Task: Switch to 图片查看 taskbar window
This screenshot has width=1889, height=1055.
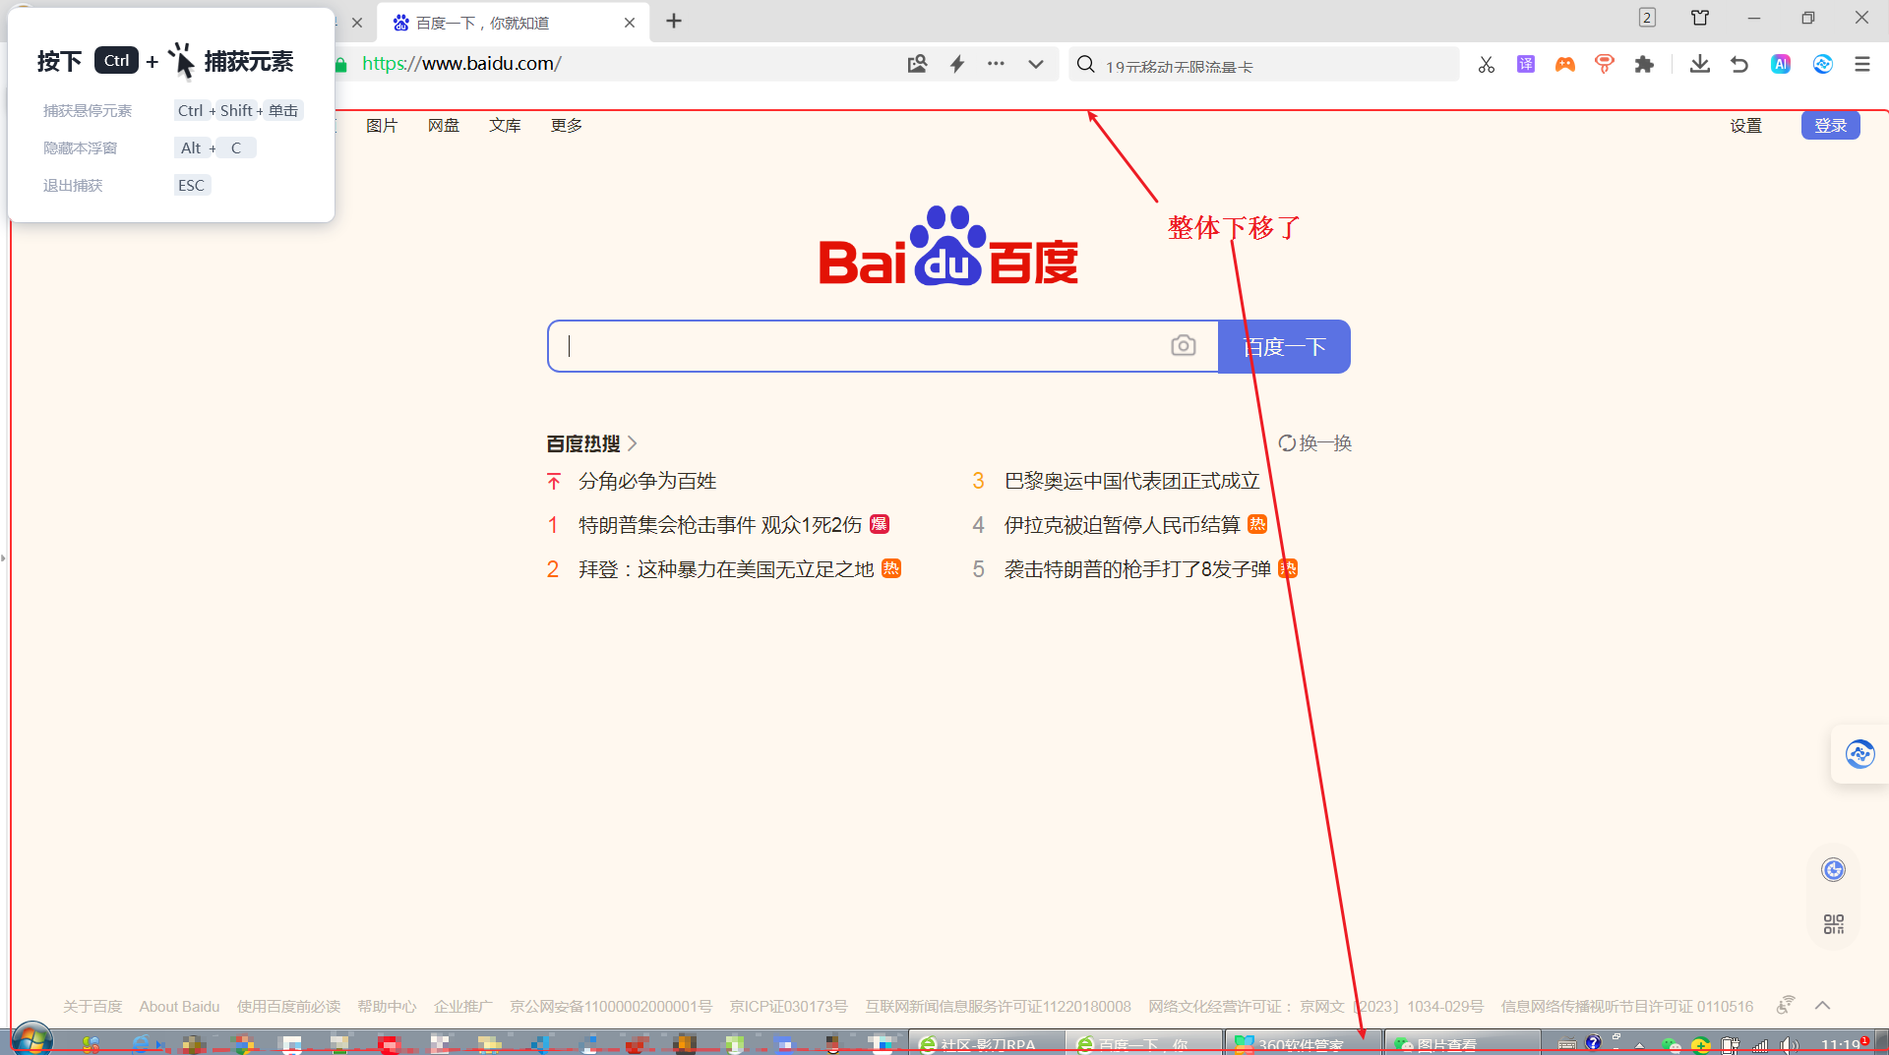Action: pyautogui.click(x=1463, y=1043)
